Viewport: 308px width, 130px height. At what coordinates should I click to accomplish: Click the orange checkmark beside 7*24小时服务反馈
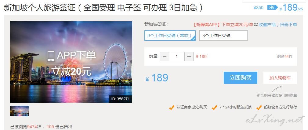pyautogui.click(x=215, y=107)
